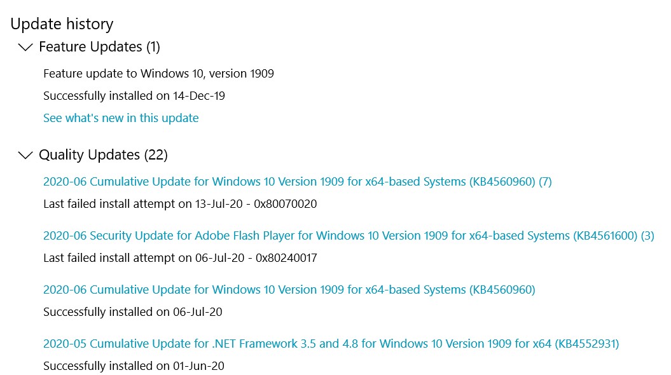Click the Update history heading
Screen dimensions: 671x375
point(62,24)
